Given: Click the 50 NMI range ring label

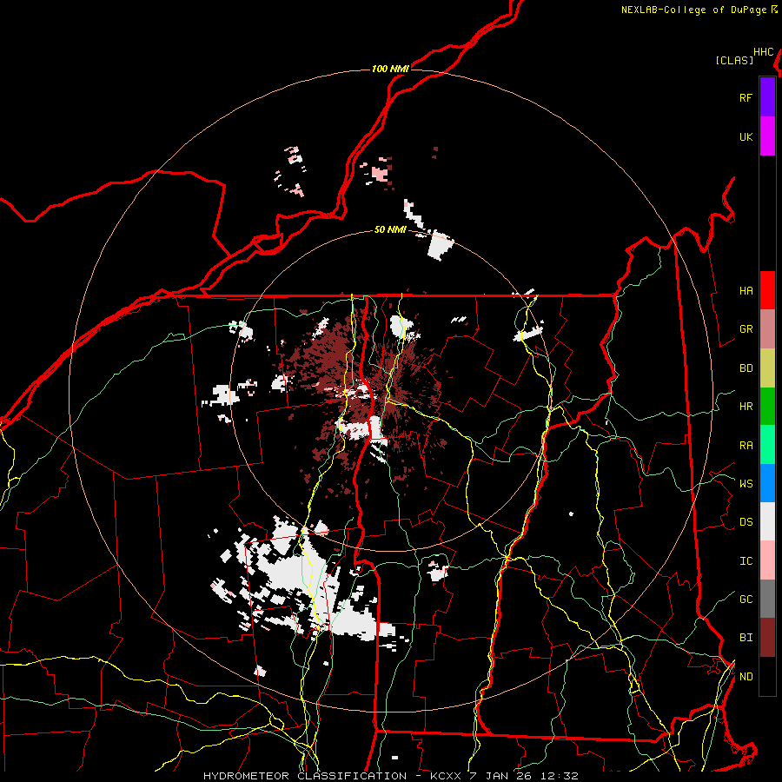Looking at the screenshot, I should pyautogui.click(x=390, y=229).
